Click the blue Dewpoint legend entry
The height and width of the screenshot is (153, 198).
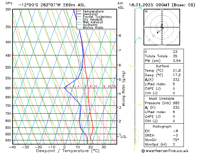coord(88,14)
